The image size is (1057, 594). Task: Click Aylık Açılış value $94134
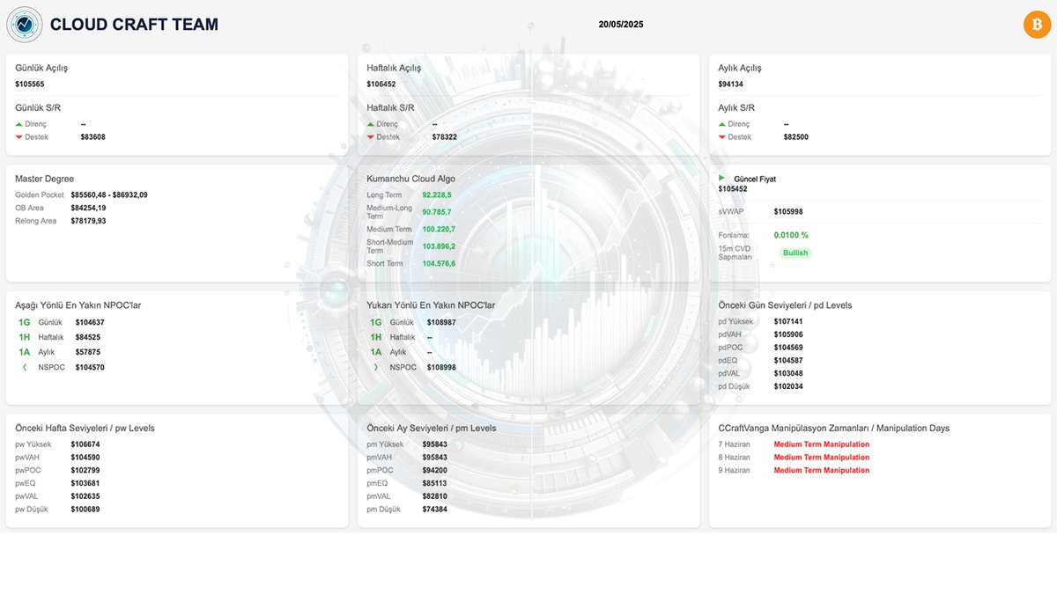pyautogui.click(x=731, y=84)
